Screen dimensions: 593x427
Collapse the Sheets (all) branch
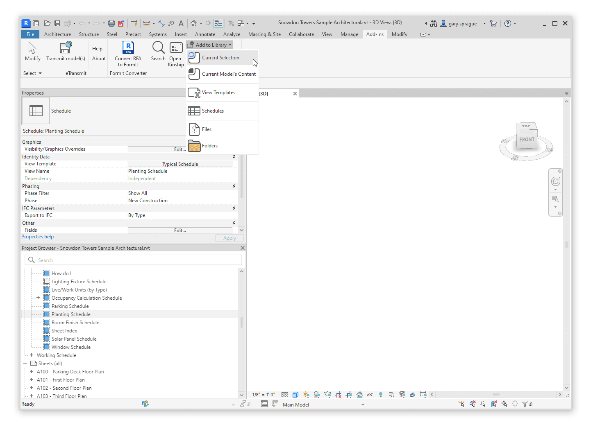25,363
